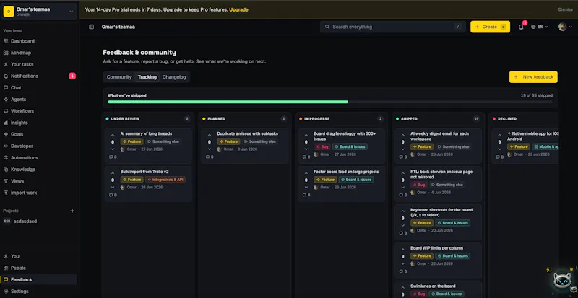Open the EN language dropdown
The height and width of the screenshot is (298, 578).
click(x=540, y=27)
